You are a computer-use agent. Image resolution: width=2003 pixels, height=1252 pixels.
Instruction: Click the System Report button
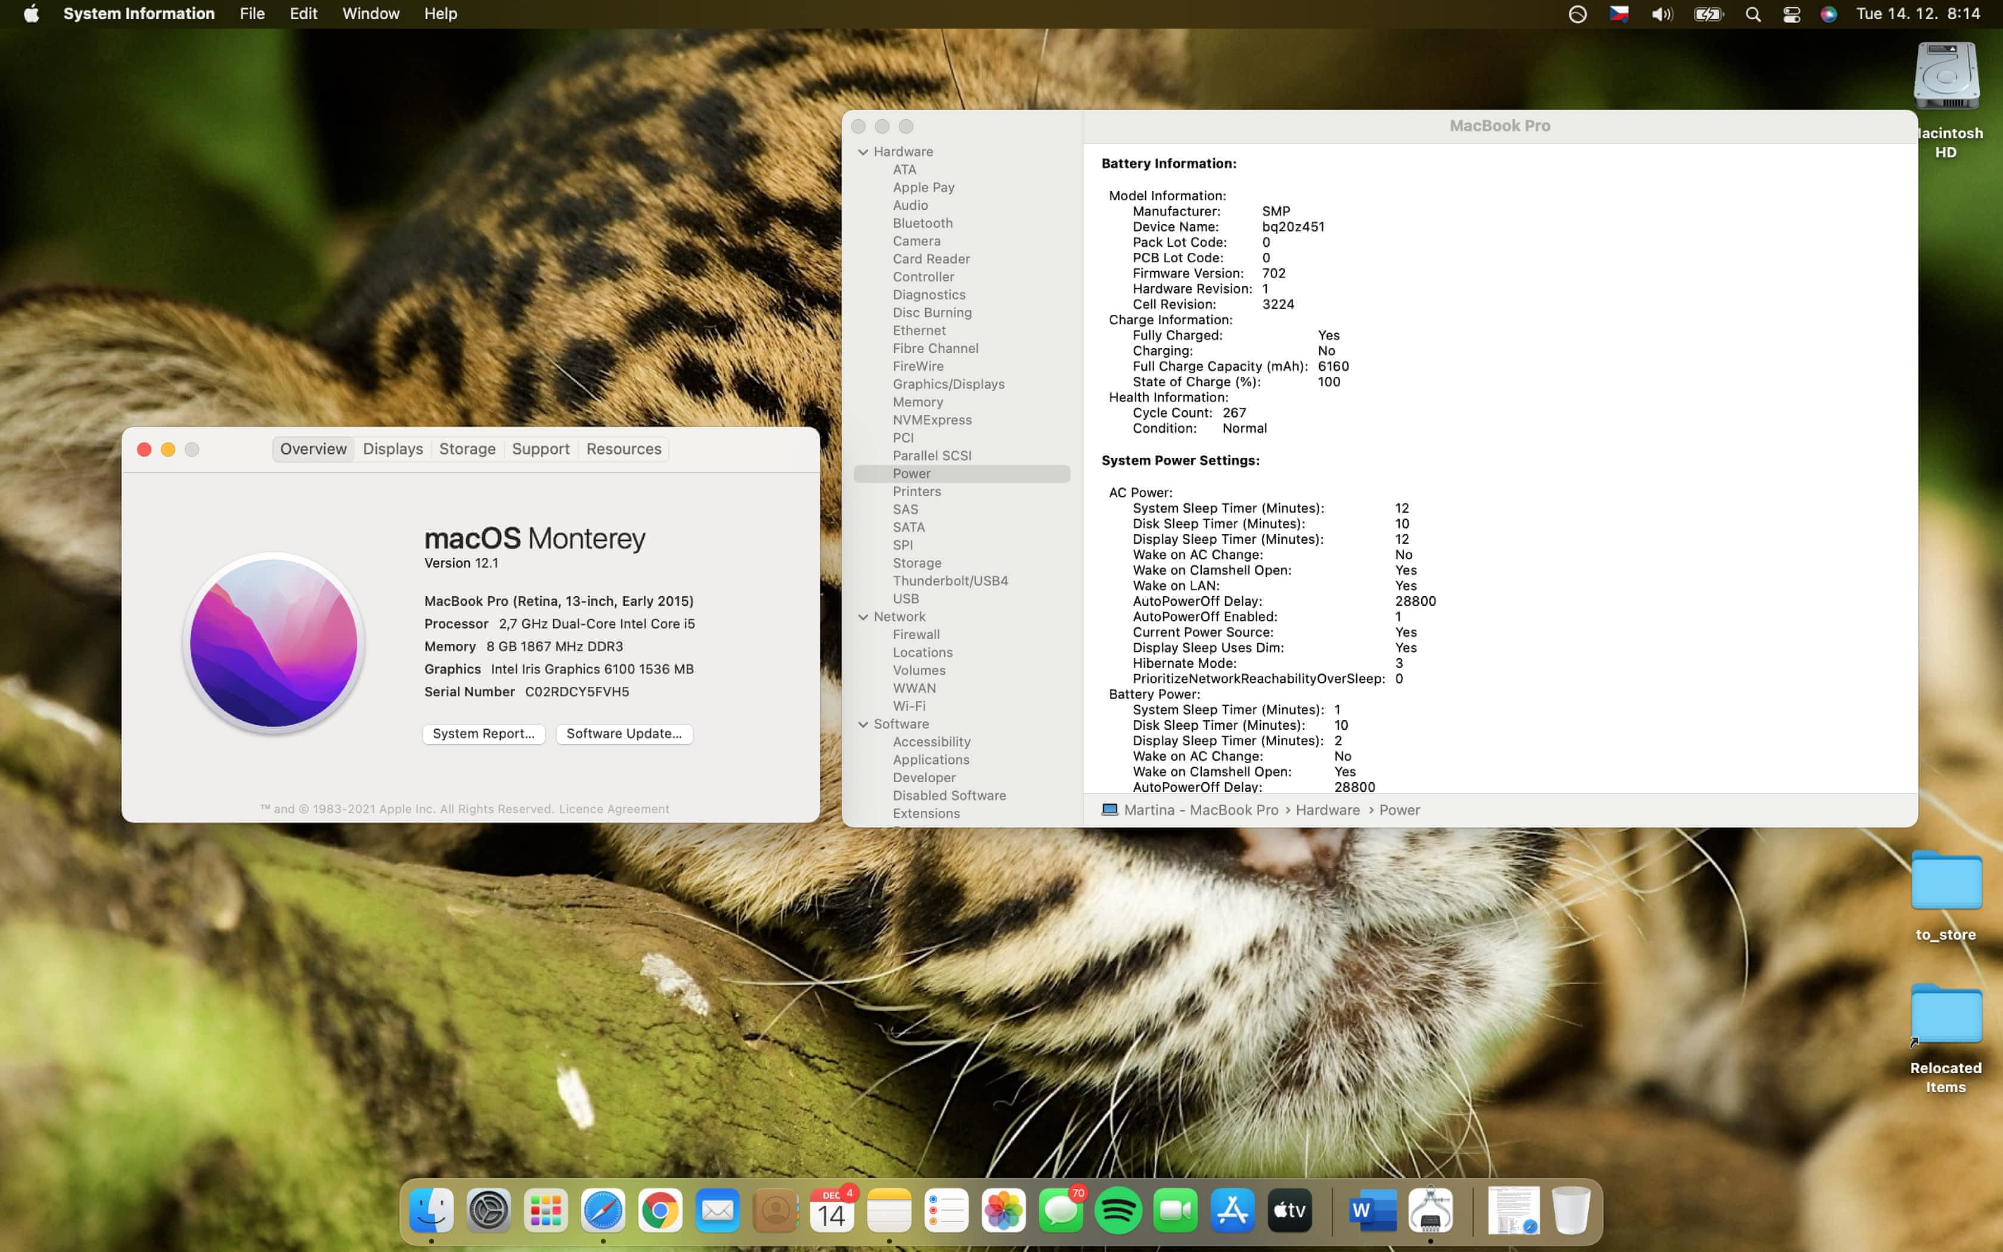tap(483, 734)
